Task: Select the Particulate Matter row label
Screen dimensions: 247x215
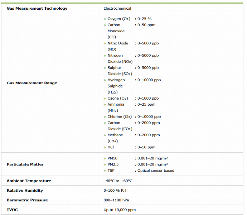Action: pyautogui.click(x=25, y=164)
